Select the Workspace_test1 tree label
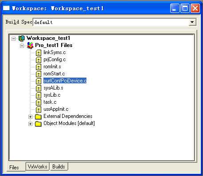This screenshot has width=203, height=176. point(48,38)
